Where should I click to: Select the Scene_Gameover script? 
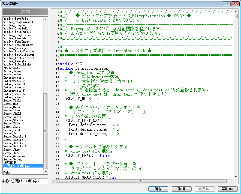pos(15,156)
